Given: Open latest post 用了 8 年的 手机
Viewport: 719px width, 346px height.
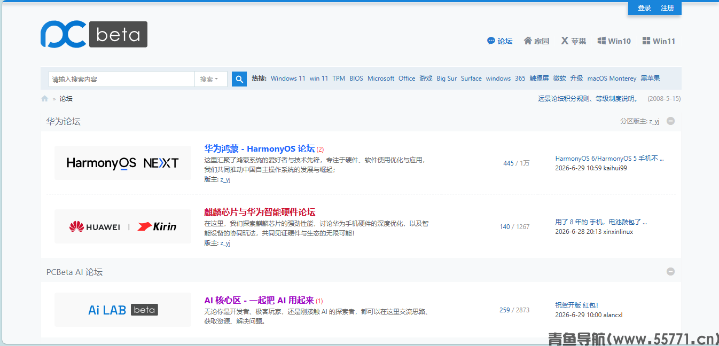Looking at the screenshot, I should coord(601,222).
